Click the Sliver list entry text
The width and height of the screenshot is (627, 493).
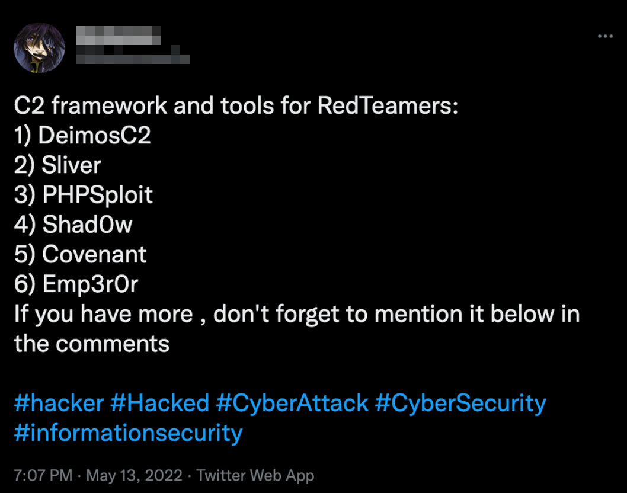coord(71,166)
